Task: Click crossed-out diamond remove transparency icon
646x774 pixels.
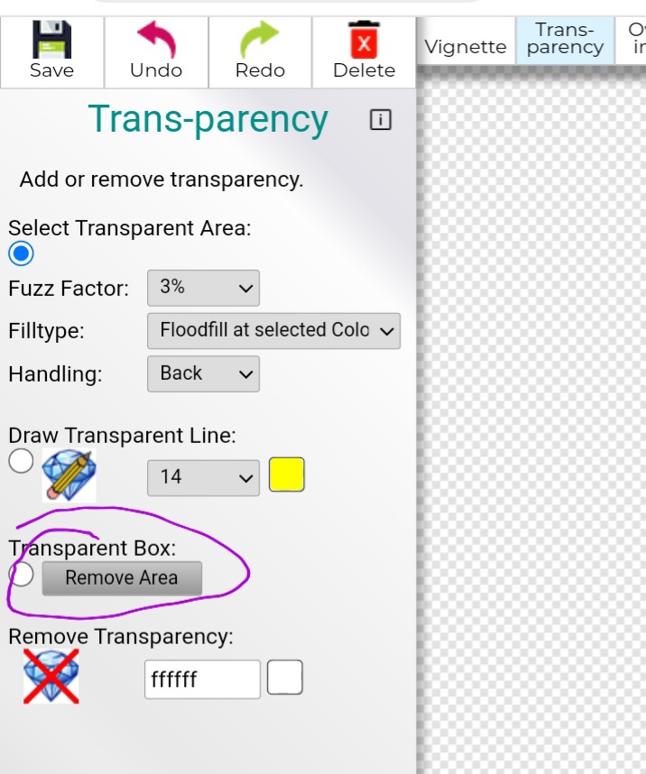Action: (x=51, y=676)
